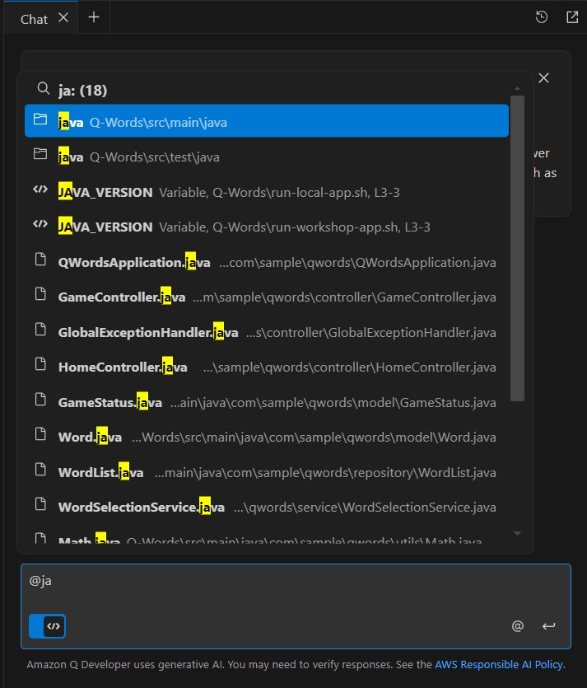This screenshot has width=587, height=688.
Task: Open chat history clock icon
Action: pyautogui.click(x=542, y=17)
